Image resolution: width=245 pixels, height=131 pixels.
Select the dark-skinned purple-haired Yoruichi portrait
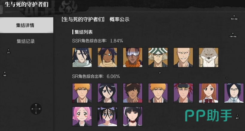[x=107, y=57]
